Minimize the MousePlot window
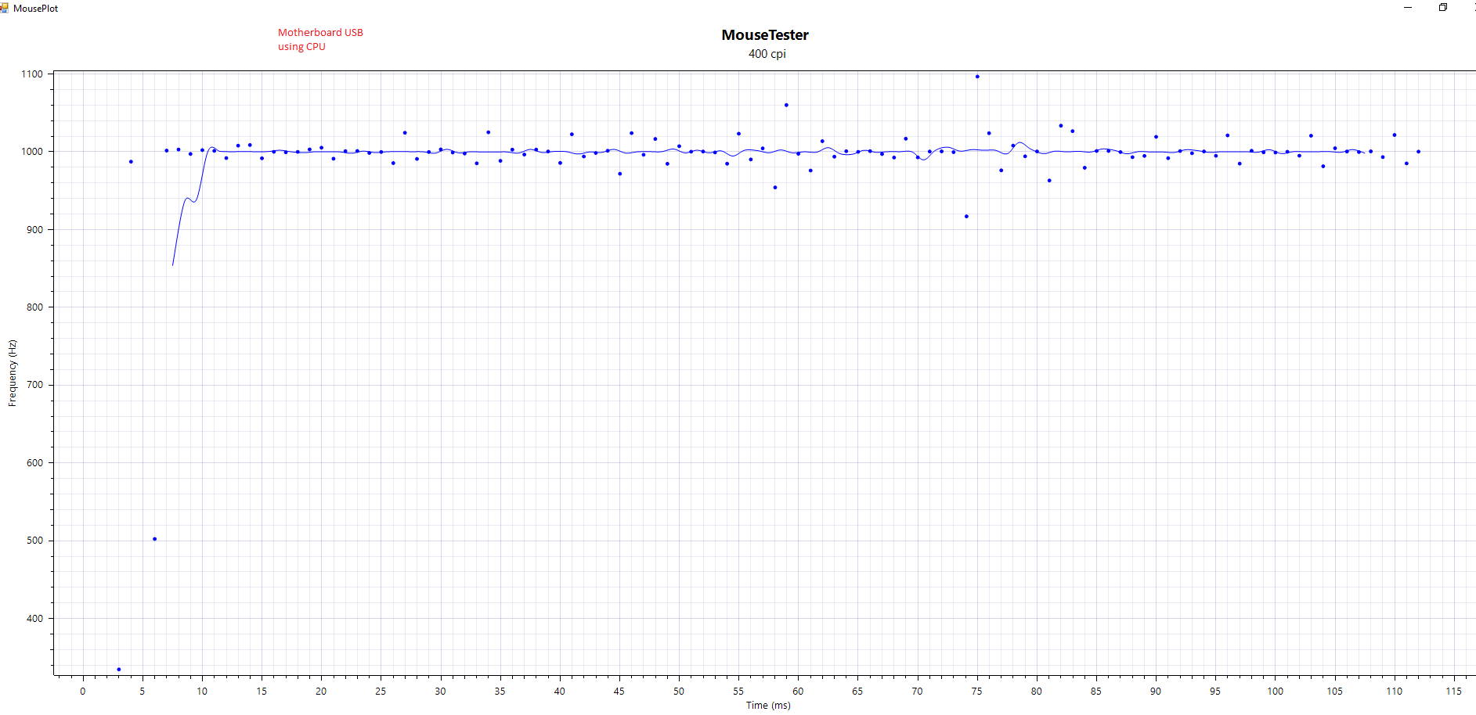1476x715 pixels. point(1408,8)
